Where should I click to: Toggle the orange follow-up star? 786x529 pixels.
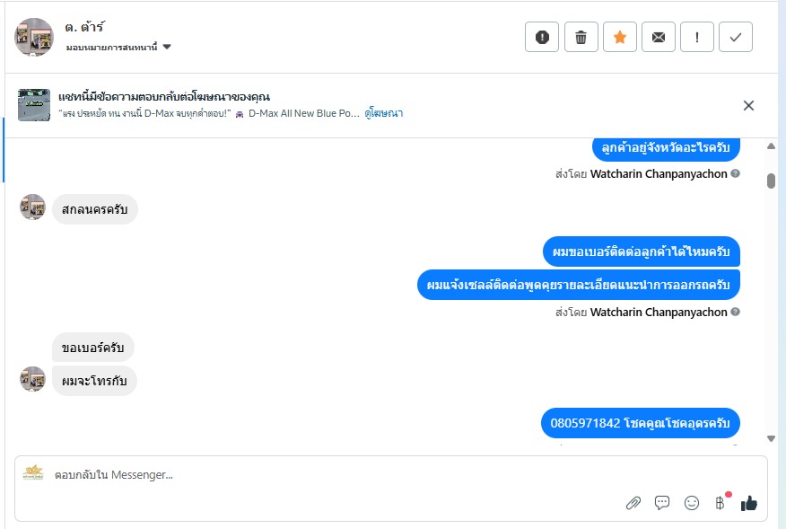(x=619, y=37)
